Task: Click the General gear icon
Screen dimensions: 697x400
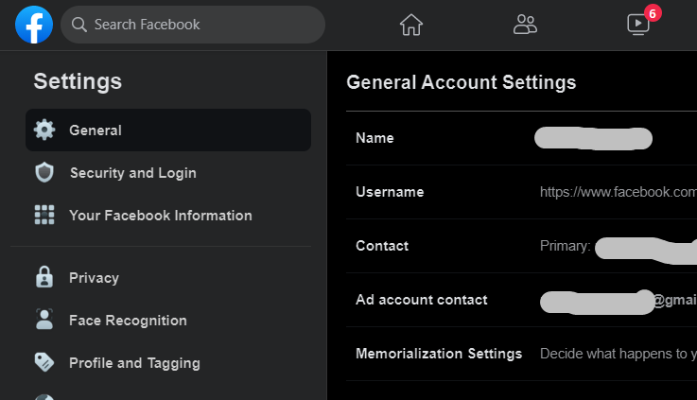Action: (x=44, y=130)
